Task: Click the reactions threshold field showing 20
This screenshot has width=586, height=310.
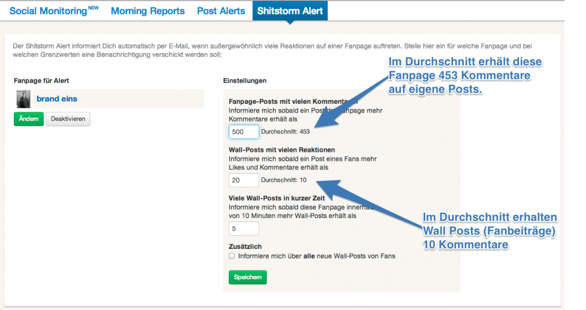Action: 244,180
